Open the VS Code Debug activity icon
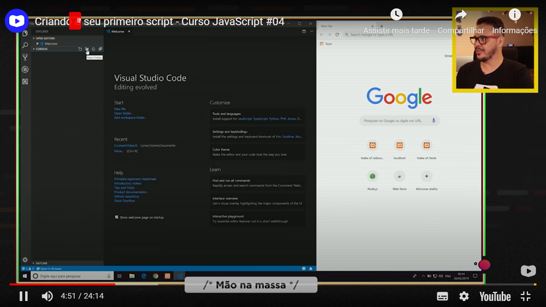Image resolution: width=546 pixels, height=307 pixels. [25, 69]
